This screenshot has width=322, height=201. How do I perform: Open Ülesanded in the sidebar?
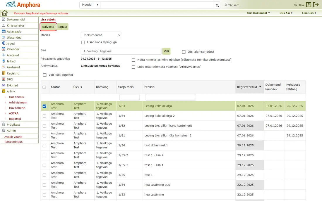(14, 37)
